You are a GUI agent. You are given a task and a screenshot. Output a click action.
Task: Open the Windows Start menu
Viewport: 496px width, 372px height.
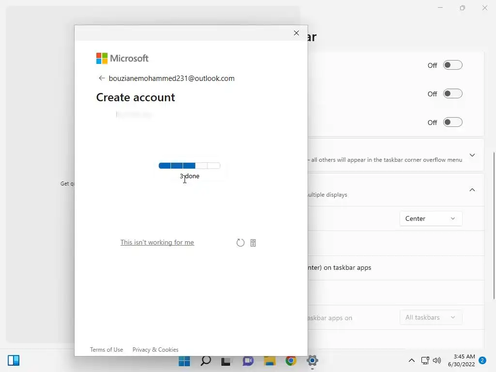184,360
